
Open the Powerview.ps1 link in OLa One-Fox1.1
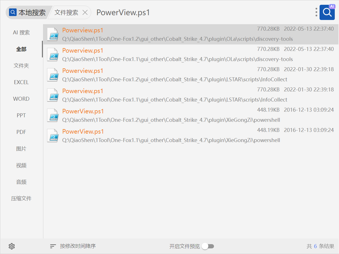point(83,51)
